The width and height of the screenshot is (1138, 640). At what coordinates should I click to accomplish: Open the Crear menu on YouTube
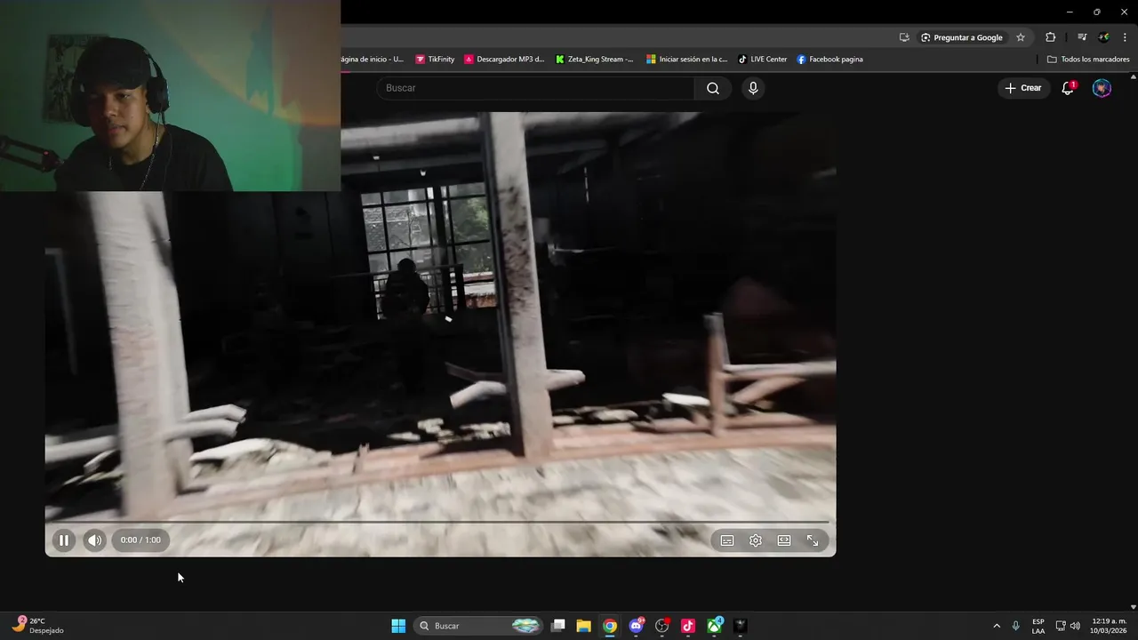[1023, 88]
